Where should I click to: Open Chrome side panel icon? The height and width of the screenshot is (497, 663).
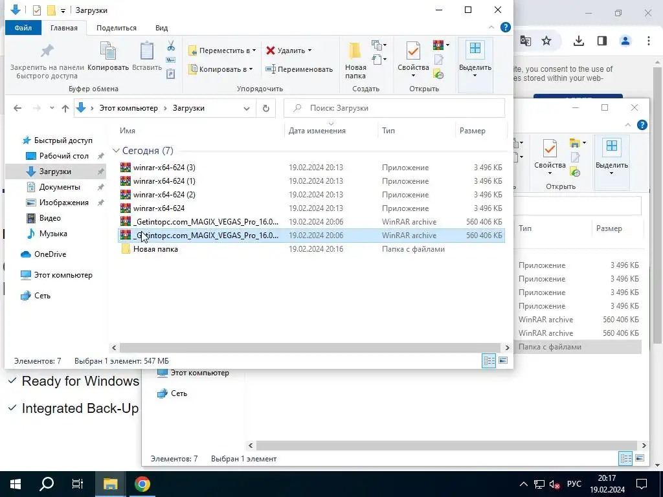601,41
